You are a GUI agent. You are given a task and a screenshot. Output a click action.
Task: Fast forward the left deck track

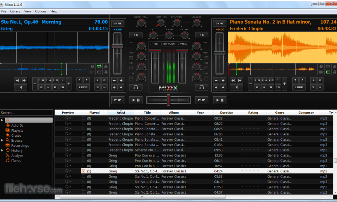coord(24,80)
